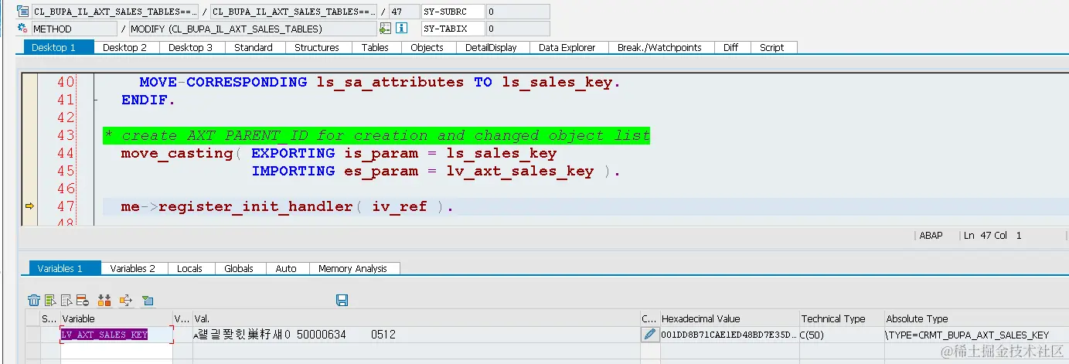This screenshot has width=1069, height=364.
Task: Click the C(50) technical type cell
Action: coord(841,335)
